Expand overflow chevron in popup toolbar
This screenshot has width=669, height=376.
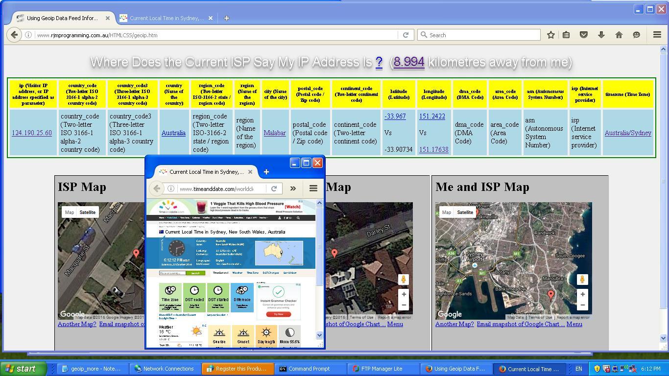293,188
